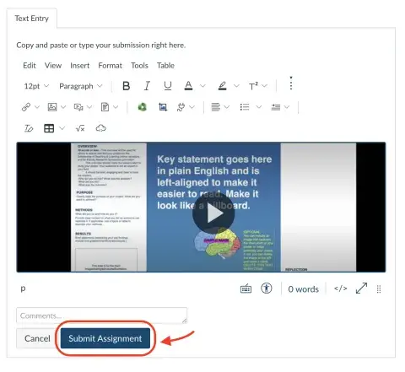The width and height of the screenshot is (405, 372).
Task: Open the View menu
Action: click(x=53, y=66)
